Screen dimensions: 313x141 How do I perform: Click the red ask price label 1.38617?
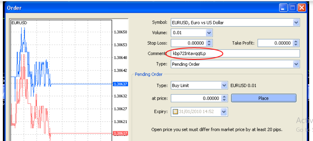(120, 133)
